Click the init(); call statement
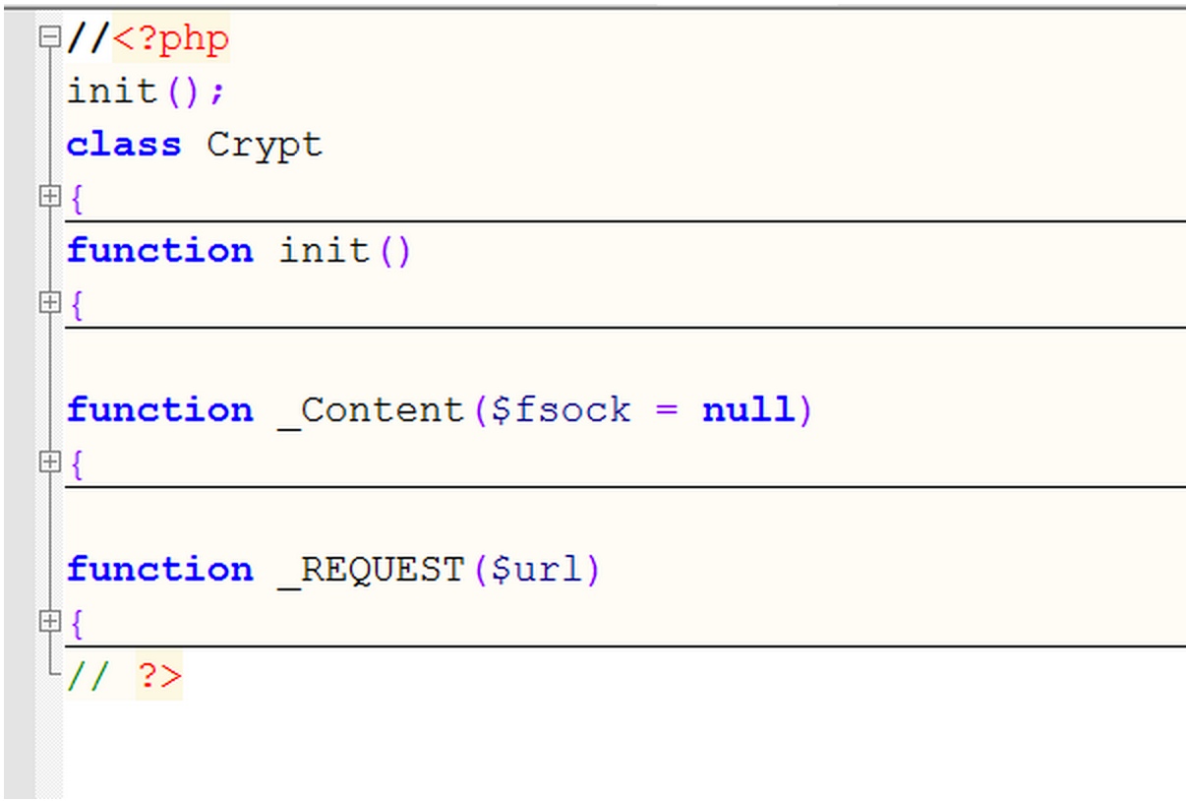The image size is (1186, 801). [147, 92]
